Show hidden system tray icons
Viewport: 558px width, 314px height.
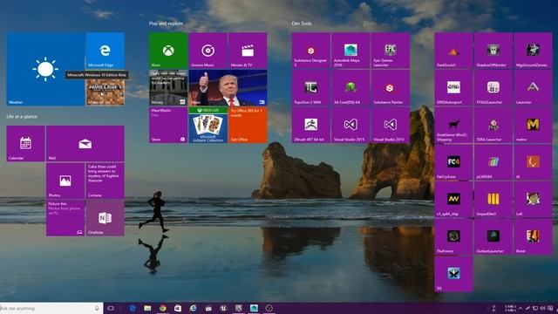(x=520, y=308)
